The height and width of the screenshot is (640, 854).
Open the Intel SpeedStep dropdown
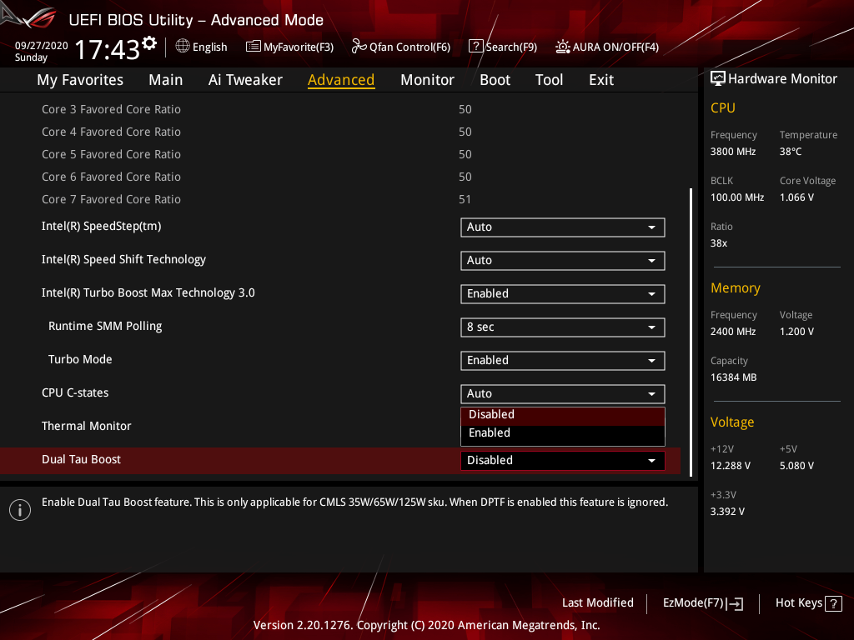pyautogui.click(x=563, y=227)
